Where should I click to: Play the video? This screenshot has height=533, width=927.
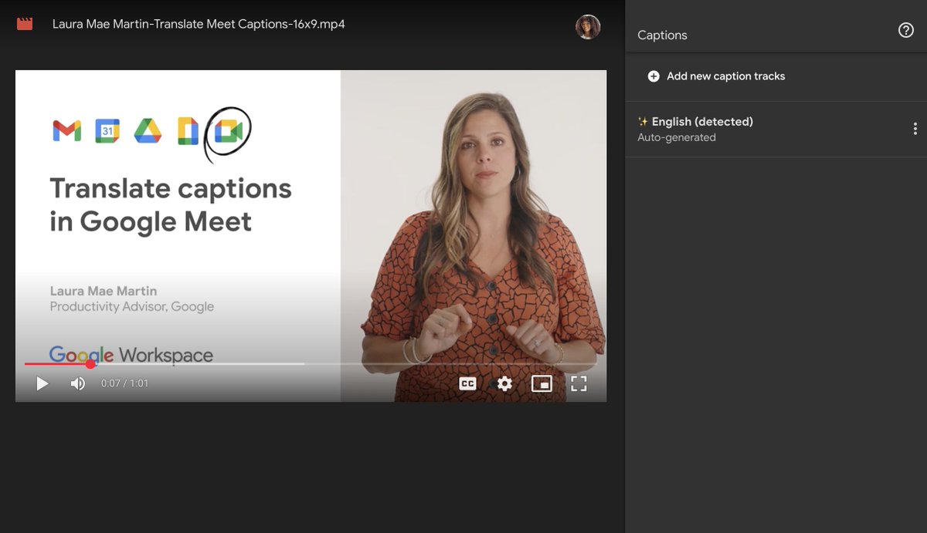[42, 383]
